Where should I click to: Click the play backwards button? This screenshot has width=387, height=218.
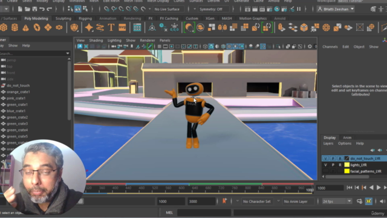[371, 188]
